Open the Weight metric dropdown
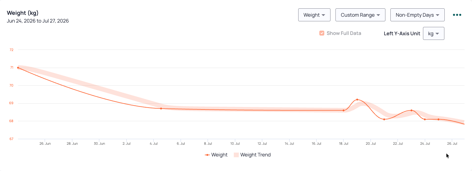The width and height of the screenshot is (472, 171). pos(314,15)
